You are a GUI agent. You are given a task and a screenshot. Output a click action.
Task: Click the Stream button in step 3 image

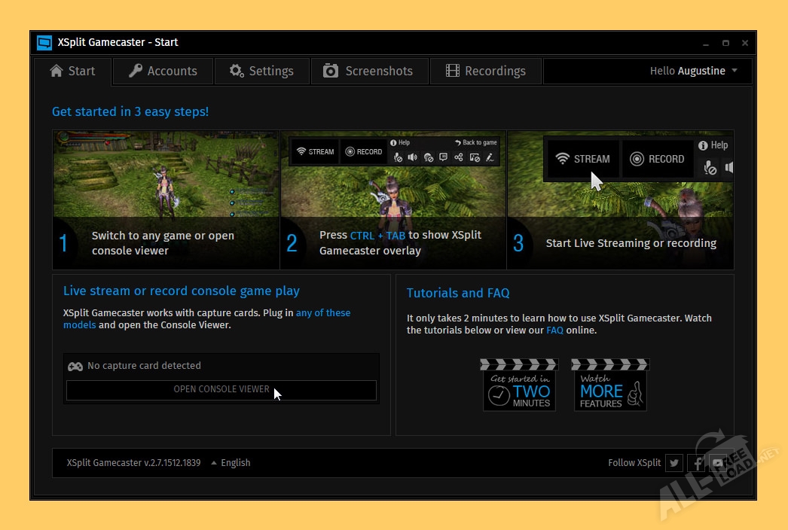point(582,159)
